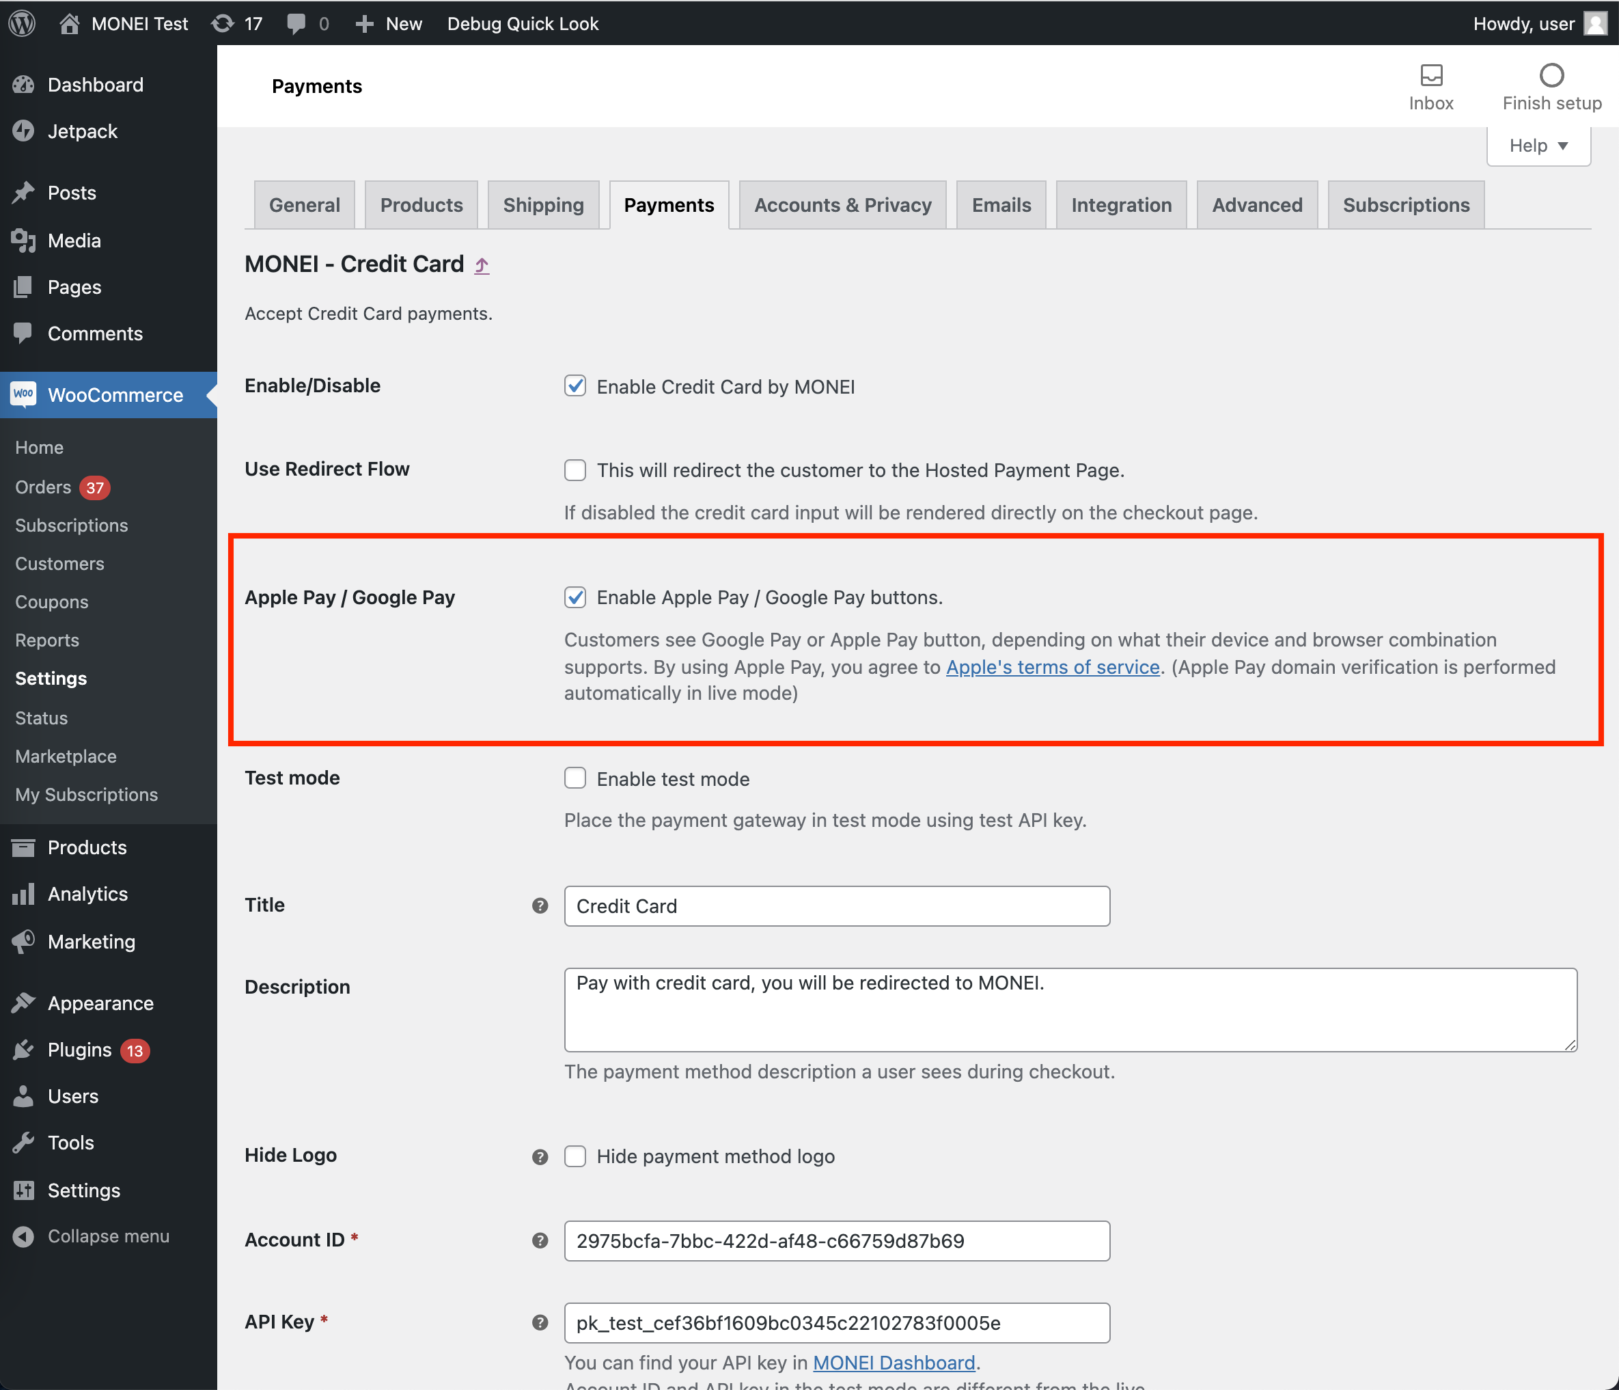Expand the Help dropdown
1619x1390 pixels.
(1538, 146)
